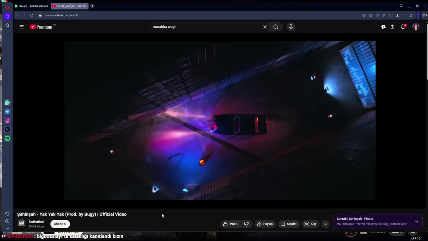The height and width of the screenshot is (241, 428).
Task: Open YouTube upload/create icon
Action: tap(393, 27)
